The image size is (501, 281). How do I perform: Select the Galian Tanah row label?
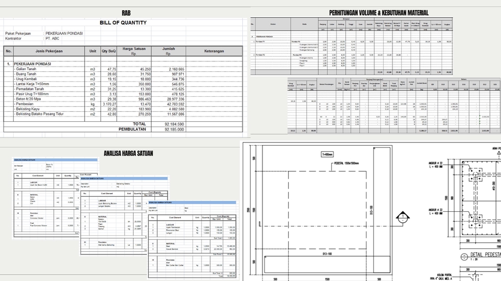(26, 69)
